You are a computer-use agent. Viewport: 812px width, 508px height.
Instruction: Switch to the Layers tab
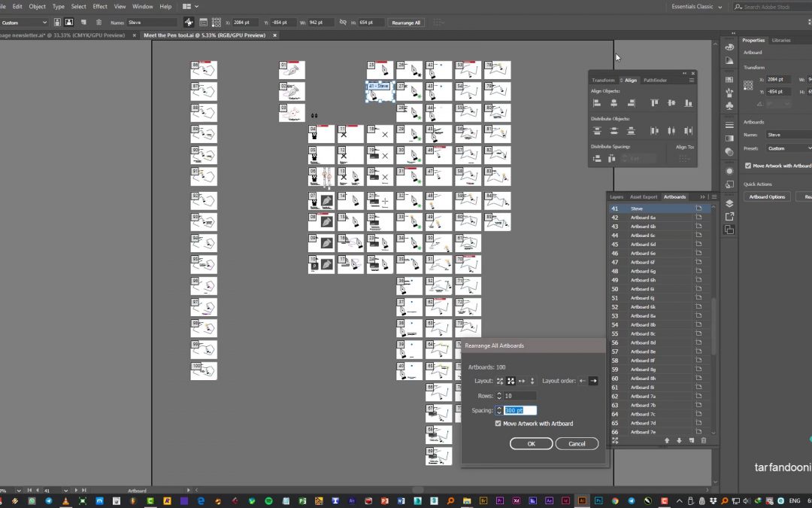point(617,197)
